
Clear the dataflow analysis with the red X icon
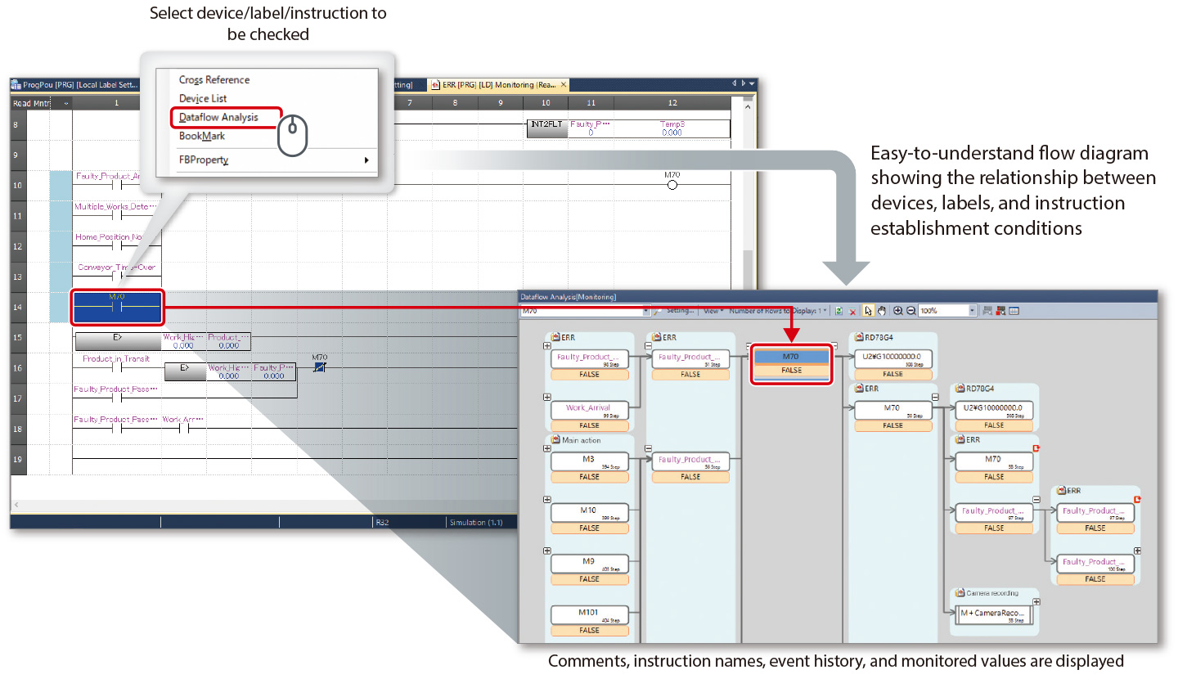(x=852, y=310)
